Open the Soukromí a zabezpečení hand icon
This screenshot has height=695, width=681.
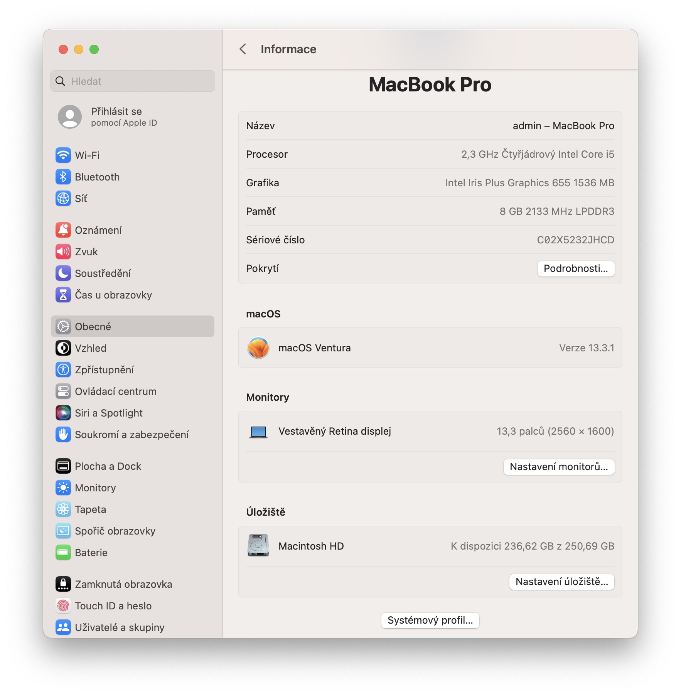pos(63,435)
